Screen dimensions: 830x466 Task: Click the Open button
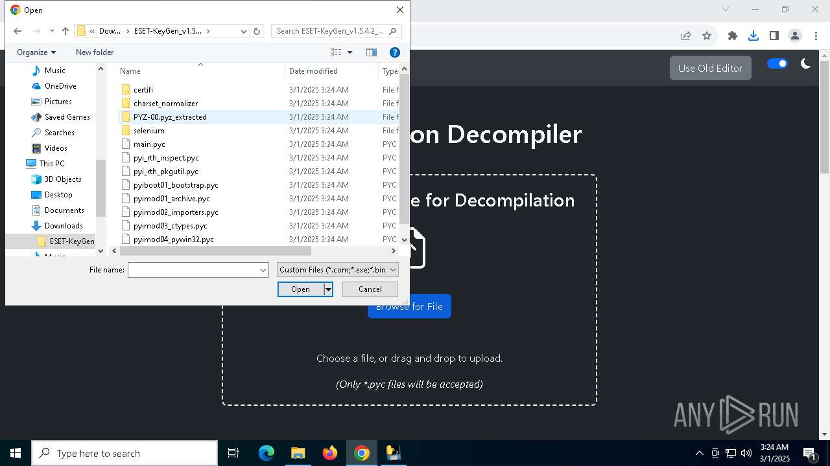(x=301, y=289)
